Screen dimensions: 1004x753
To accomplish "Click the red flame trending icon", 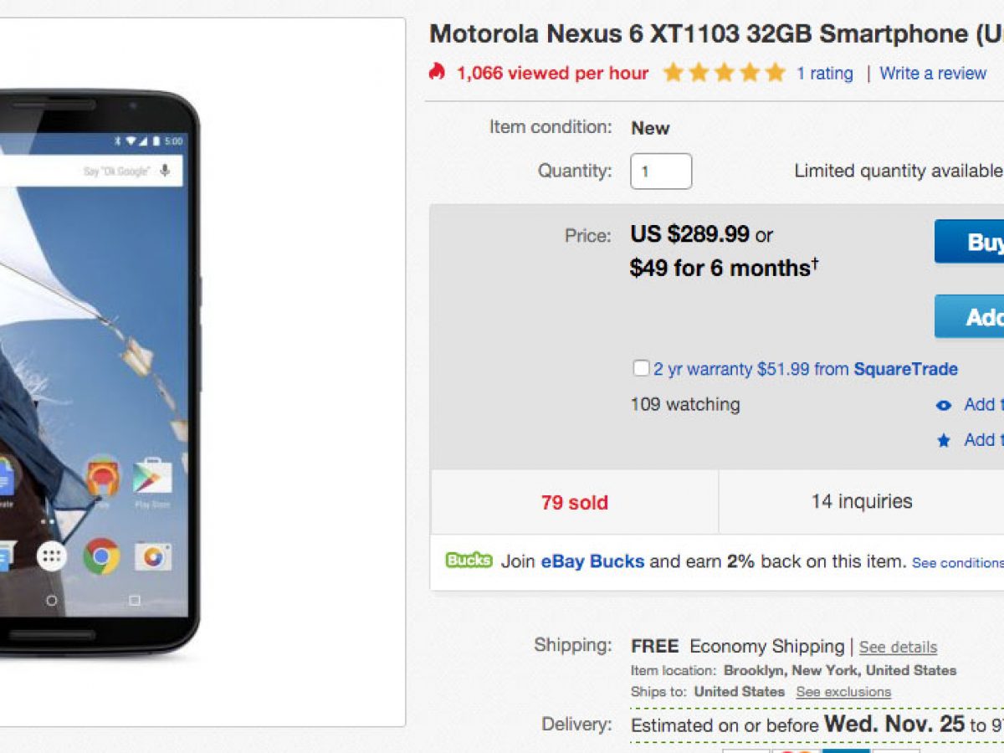I will (x=437, y=72).
